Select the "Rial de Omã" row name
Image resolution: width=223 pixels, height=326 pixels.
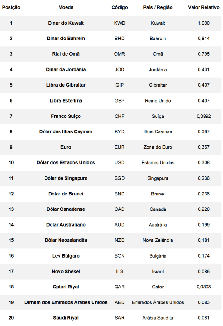point(66,54)
